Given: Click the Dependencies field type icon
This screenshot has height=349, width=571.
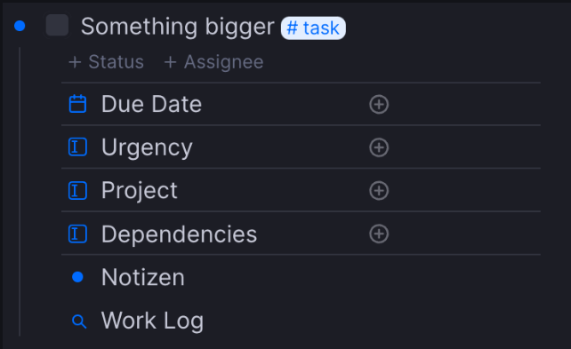Looking at the screenshot, I should coord(77,234).
